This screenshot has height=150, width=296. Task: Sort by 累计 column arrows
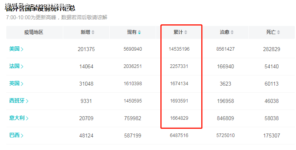click(x=186, y=32)
